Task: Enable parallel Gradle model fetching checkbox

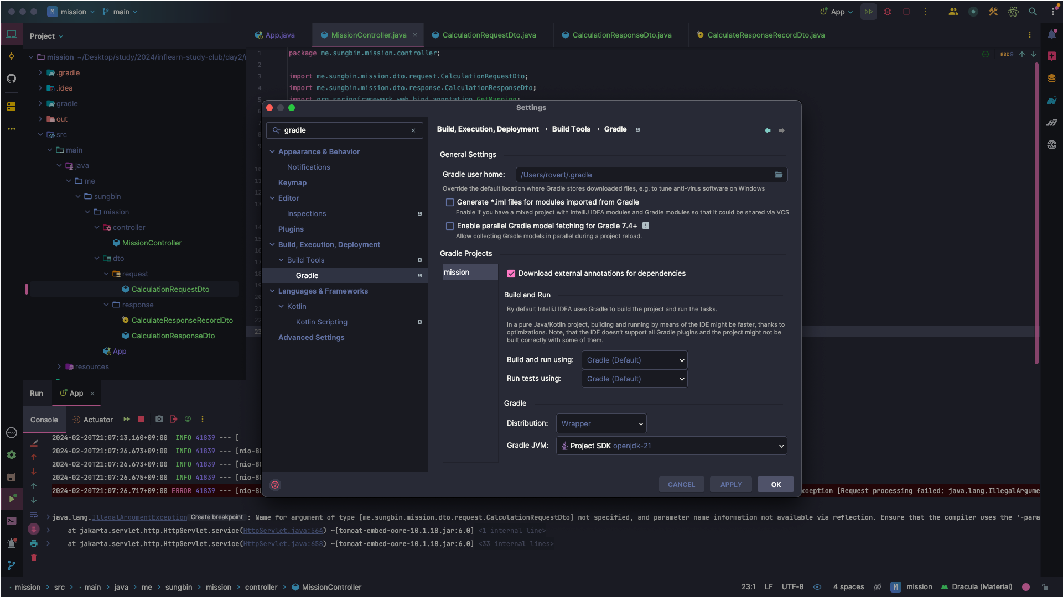Action: (x=450, y=226)
